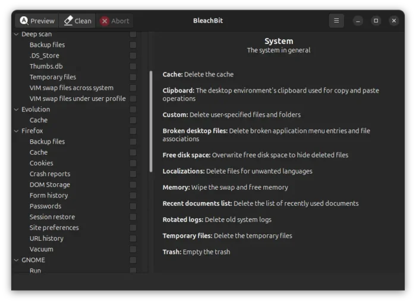Click the Clean eraser icon
This screenshot has width=416, height=303.
click(68, 21)
